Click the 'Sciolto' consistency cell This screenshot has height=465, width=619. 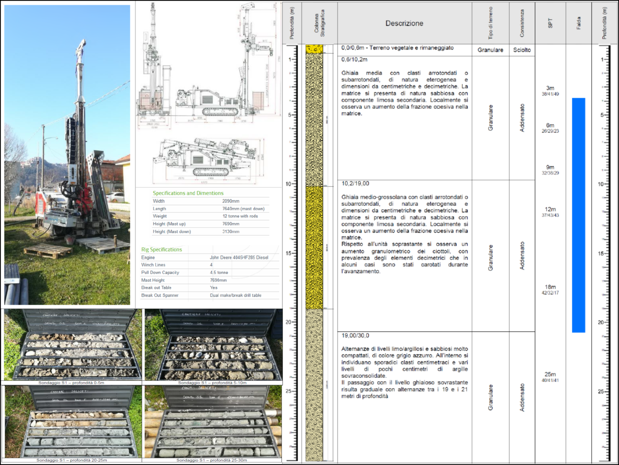(x=522, y=50)
